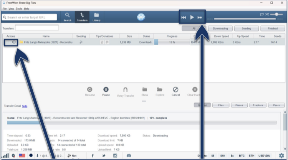Hide the Transfer Detail panel
Viewport: 288px width, 160px height.
pos(25,106)
